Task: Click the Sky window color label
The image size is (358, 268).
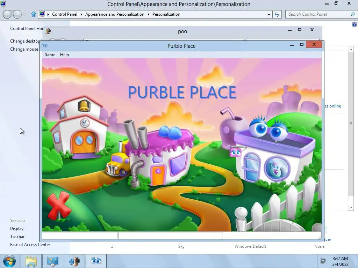Action: coord(181,246)
